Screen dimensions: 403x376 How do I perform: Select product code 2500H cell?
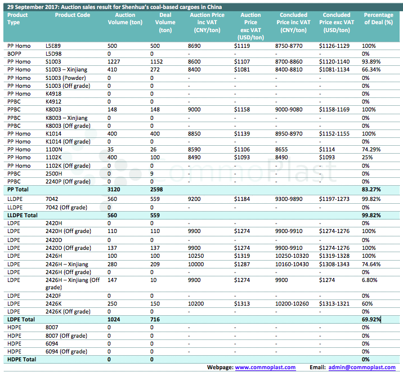pyautogui.click(x=54, y=174)
